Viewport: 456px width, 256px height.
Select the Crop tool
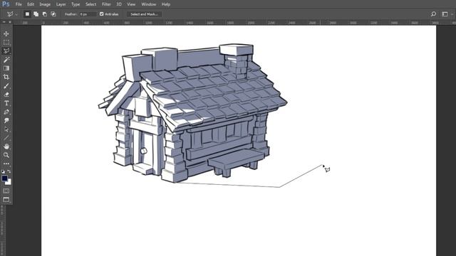[x=6, y=77]
